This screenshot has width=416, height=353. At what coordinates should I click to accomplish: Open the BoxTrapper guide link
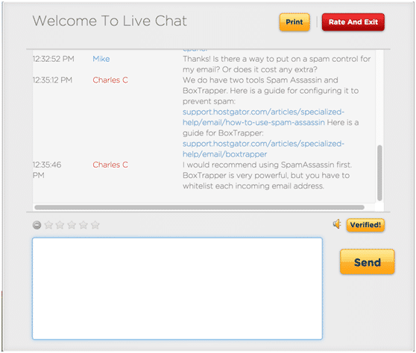tap(263, 149)
